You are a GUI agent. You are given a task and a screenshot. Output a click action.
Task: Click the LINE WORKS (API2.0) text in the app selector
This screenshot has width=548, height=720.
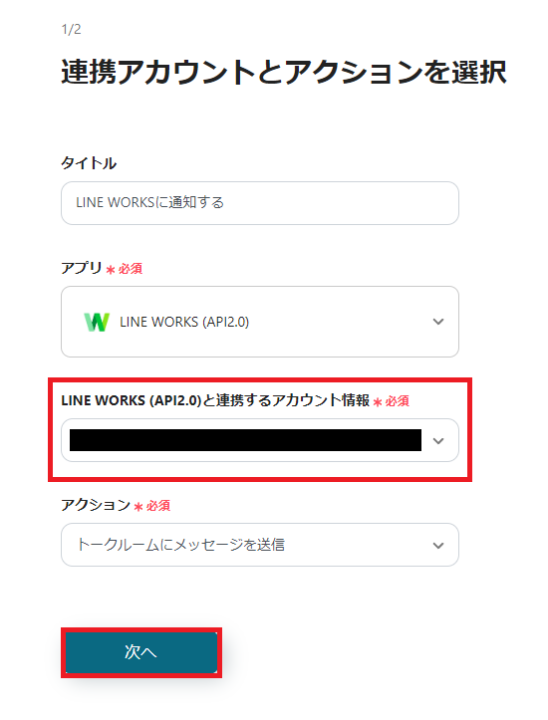[x=184, y=322]
